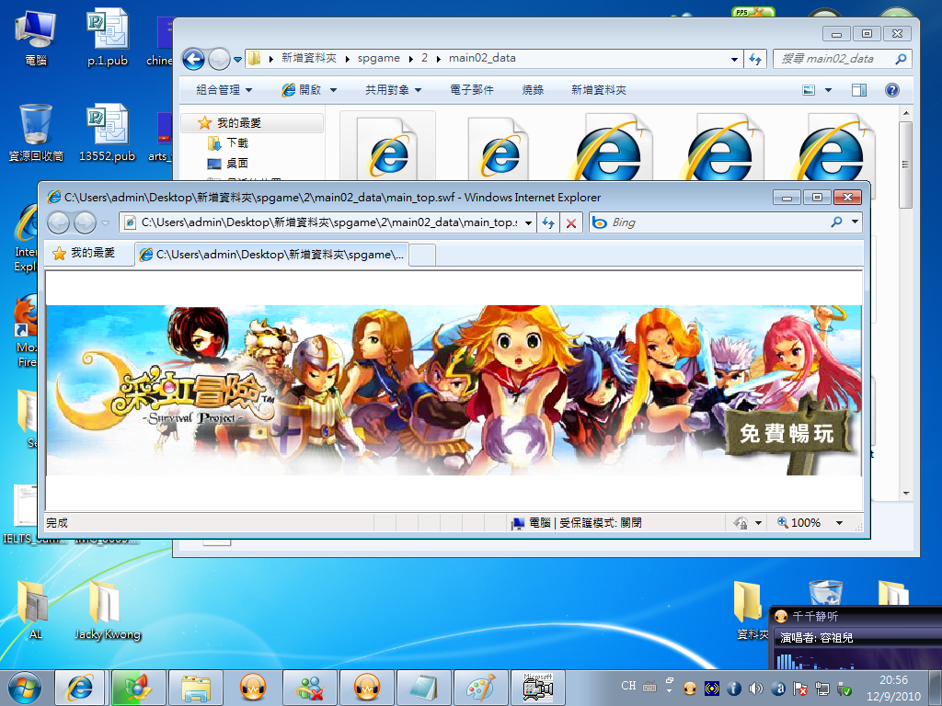Click the '搜尋 main02_data' search box
This screenshot has height=706, width=942.
[x=842, y=59]
